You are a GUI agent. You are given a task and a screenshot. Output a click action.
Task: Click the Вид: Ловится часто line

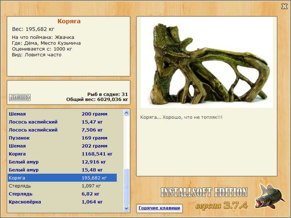point(37,55)
